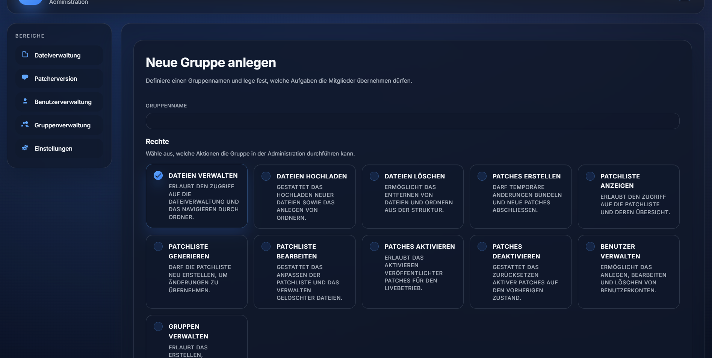Check the Patches erstellen permission
This screenshot has height=358, width=712.
(482, 176)
